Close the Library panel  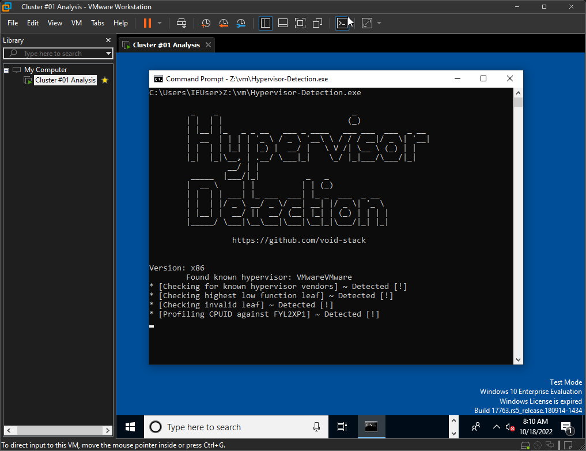point(108,40)
